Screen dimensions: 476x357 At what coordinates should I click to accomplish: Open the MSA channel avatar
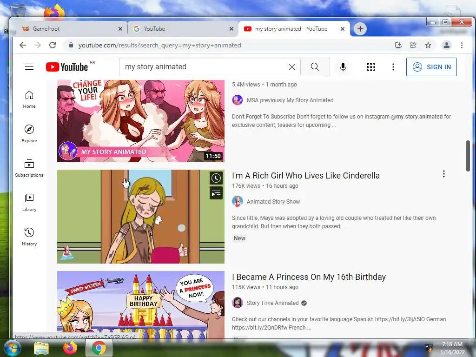click(238, 100)
